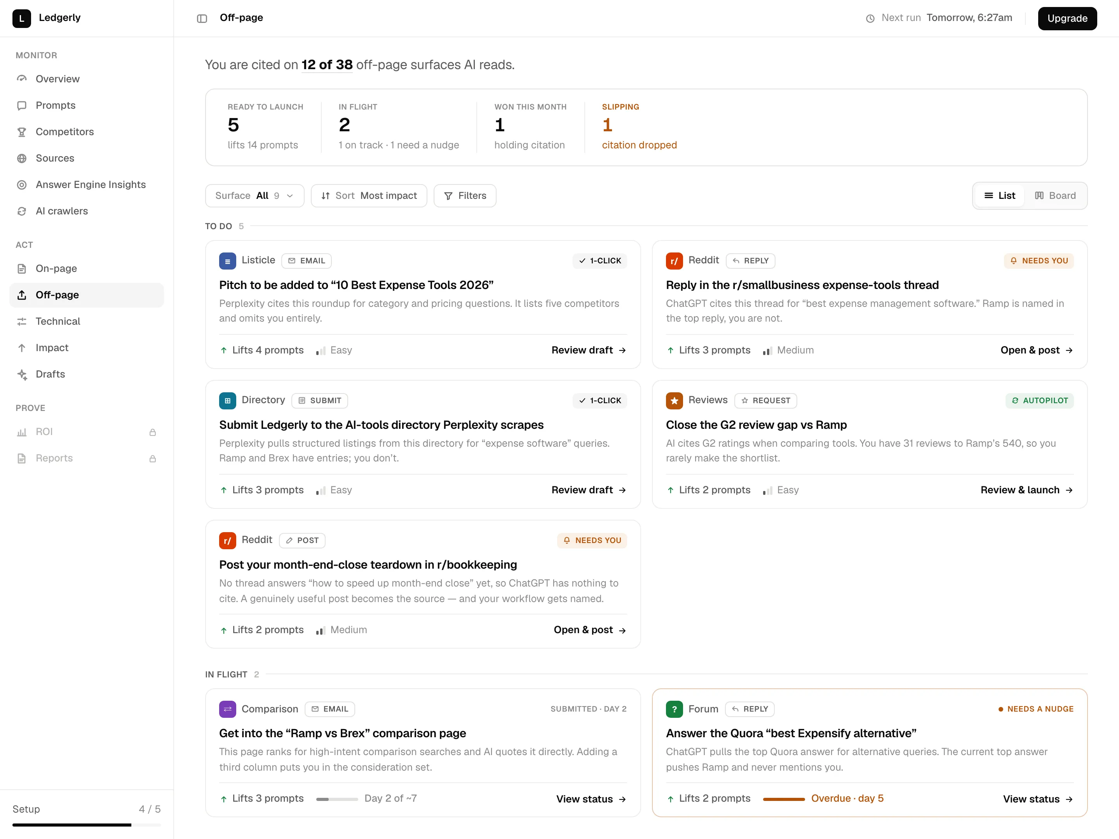1119x839 pixels.
Task: Click the purple Comparison surface icon
Action: pos(228,709)
